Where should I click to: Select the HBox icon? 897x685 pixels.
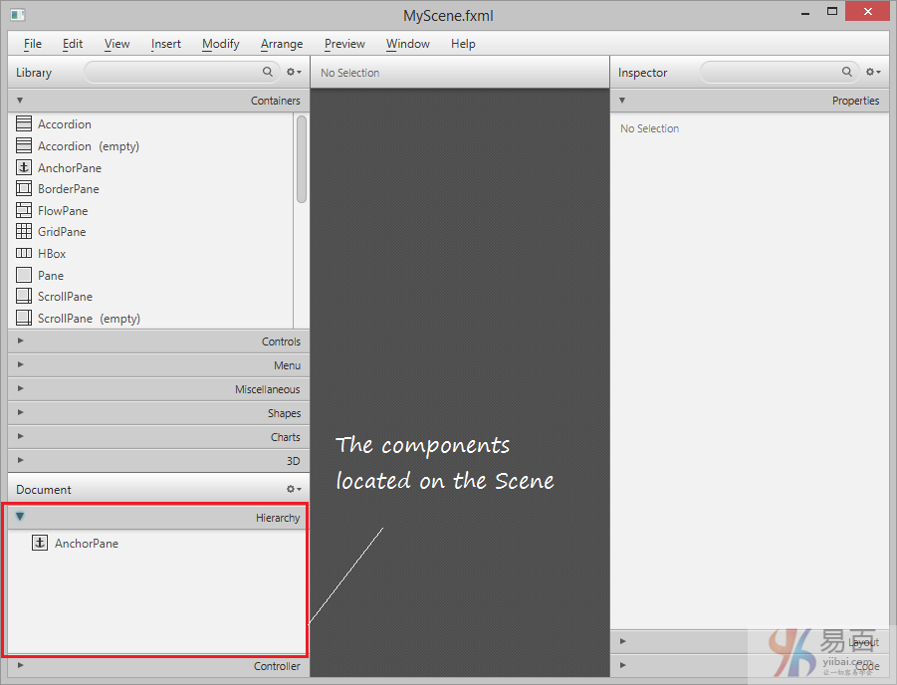point(24,253)
